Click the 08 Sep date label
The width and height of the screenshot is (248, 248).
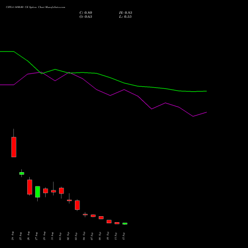click(100, 236)
